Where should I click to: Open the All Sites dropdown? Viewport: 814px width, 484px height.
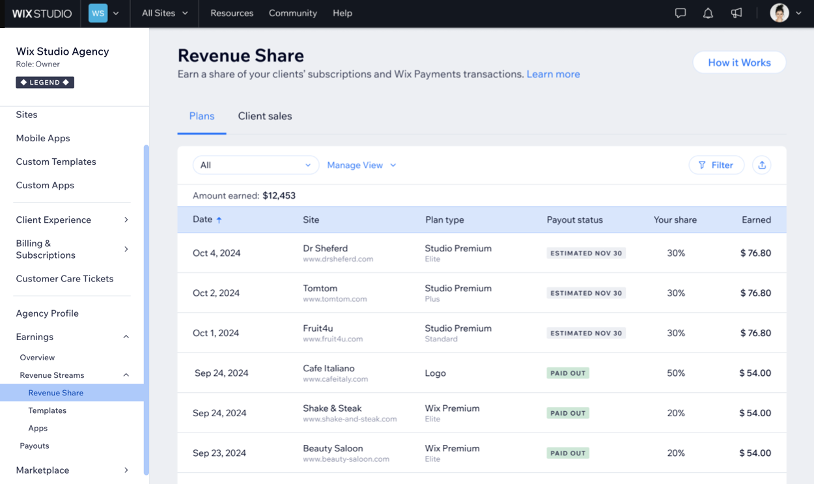(x=165, y=13)
